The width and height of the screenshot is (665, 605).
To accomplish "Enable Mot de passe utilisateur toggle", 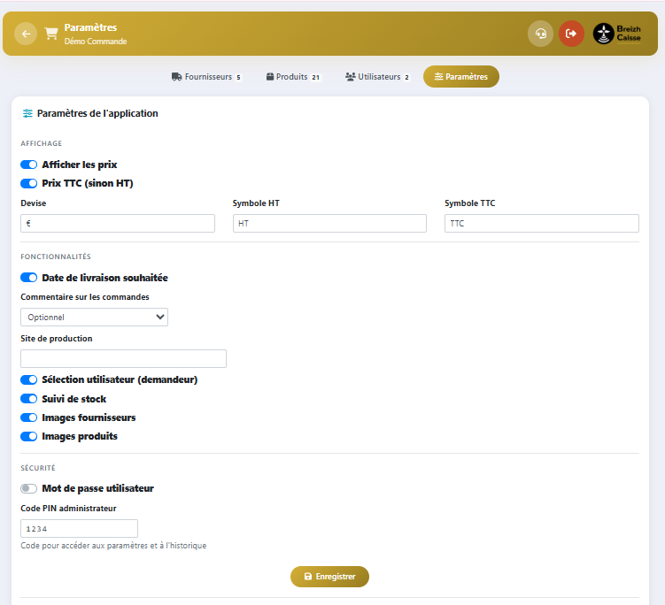I will point(28,488).
